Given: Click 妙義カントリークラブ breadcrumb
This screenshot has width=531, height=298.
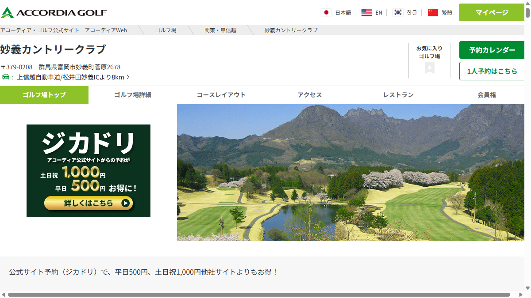Looking at the screenshot, I should [x=291, y=30].
